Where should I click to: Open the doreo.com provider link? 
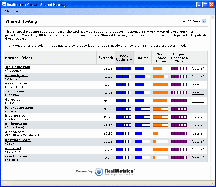pos(14,99)
